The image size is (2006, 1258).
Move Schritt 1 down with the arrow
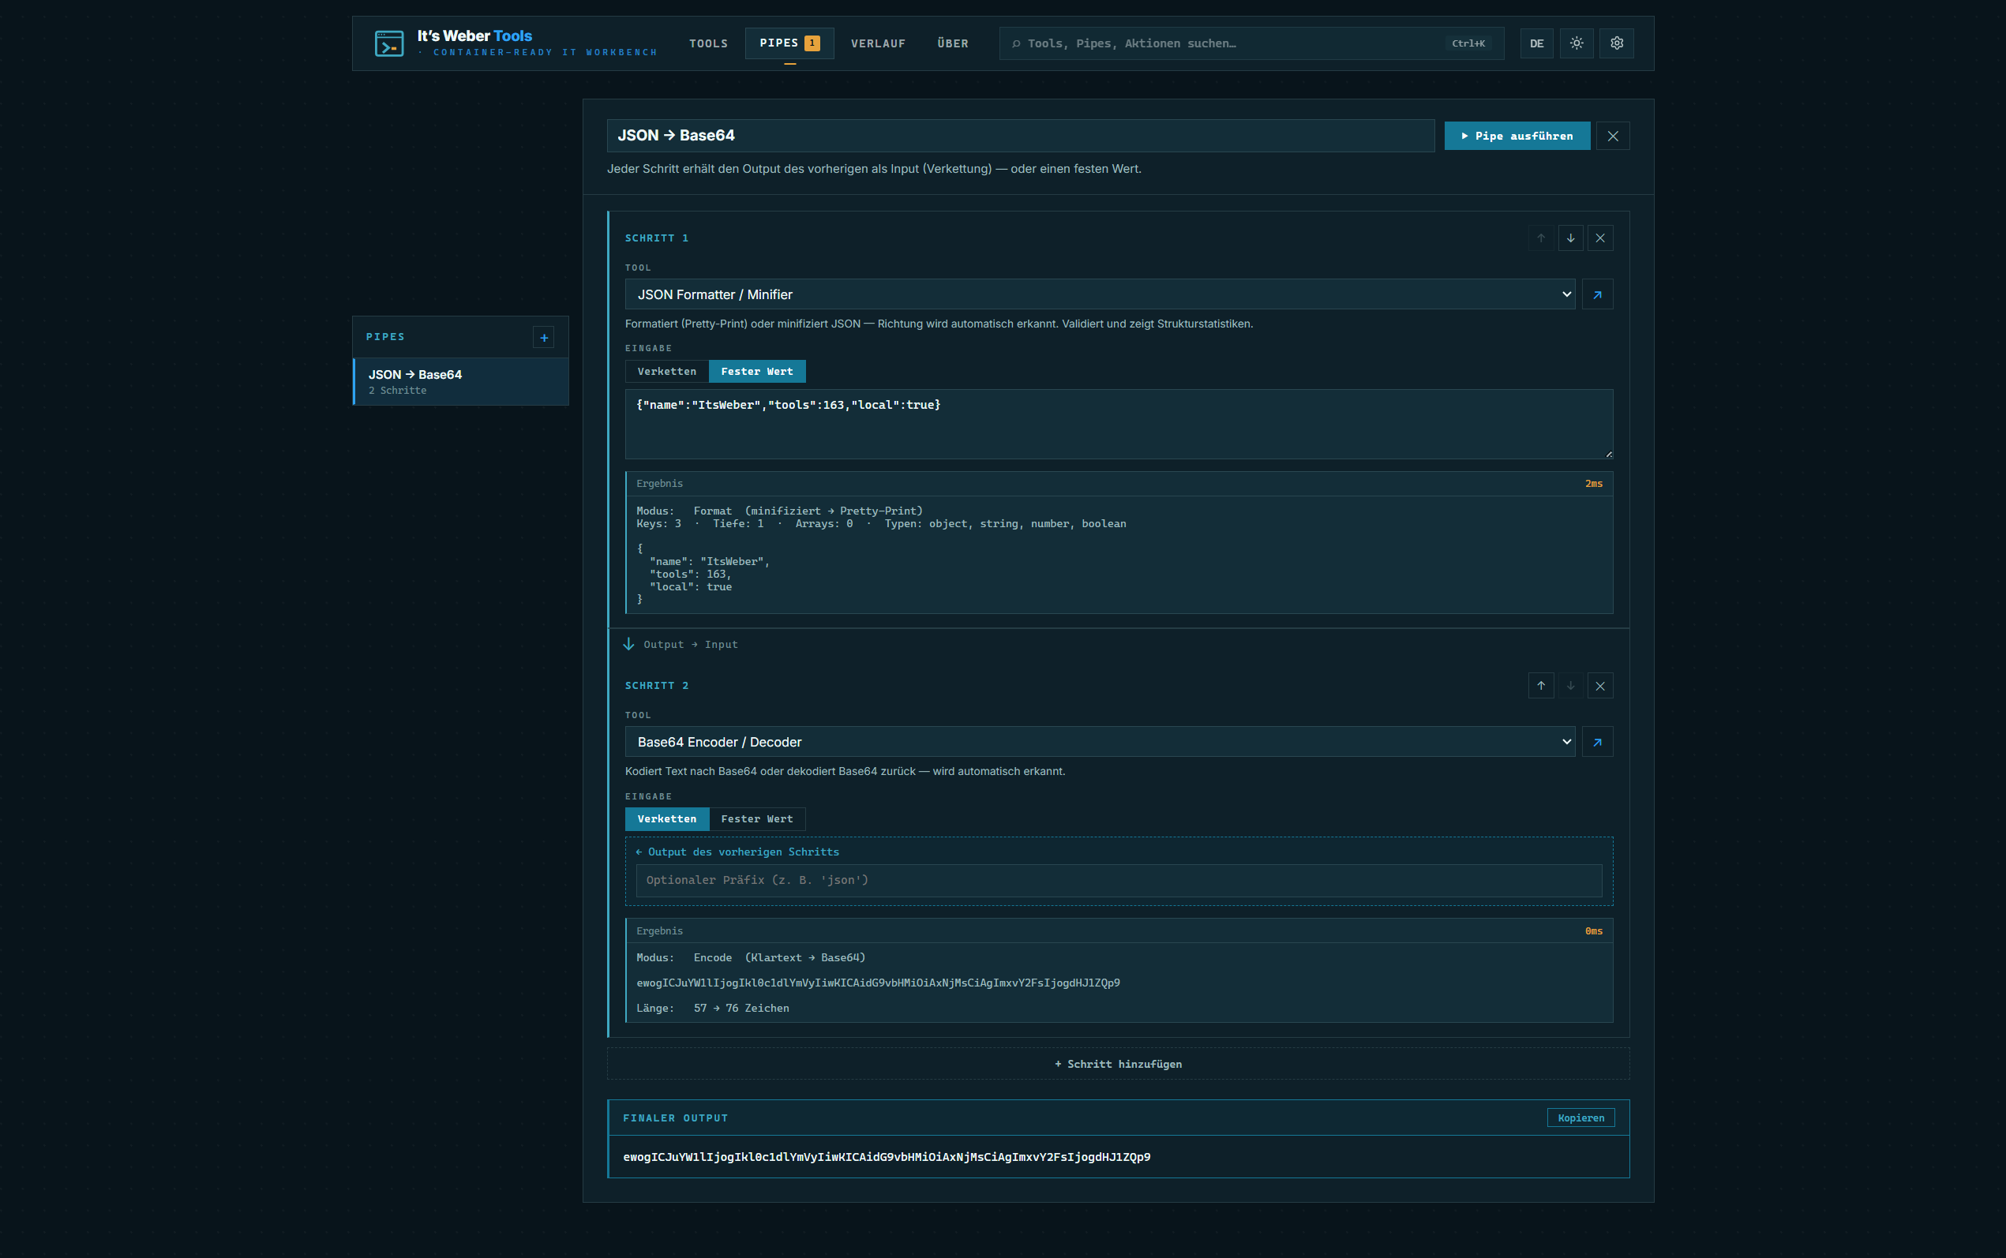click(x=1571, y=238)
